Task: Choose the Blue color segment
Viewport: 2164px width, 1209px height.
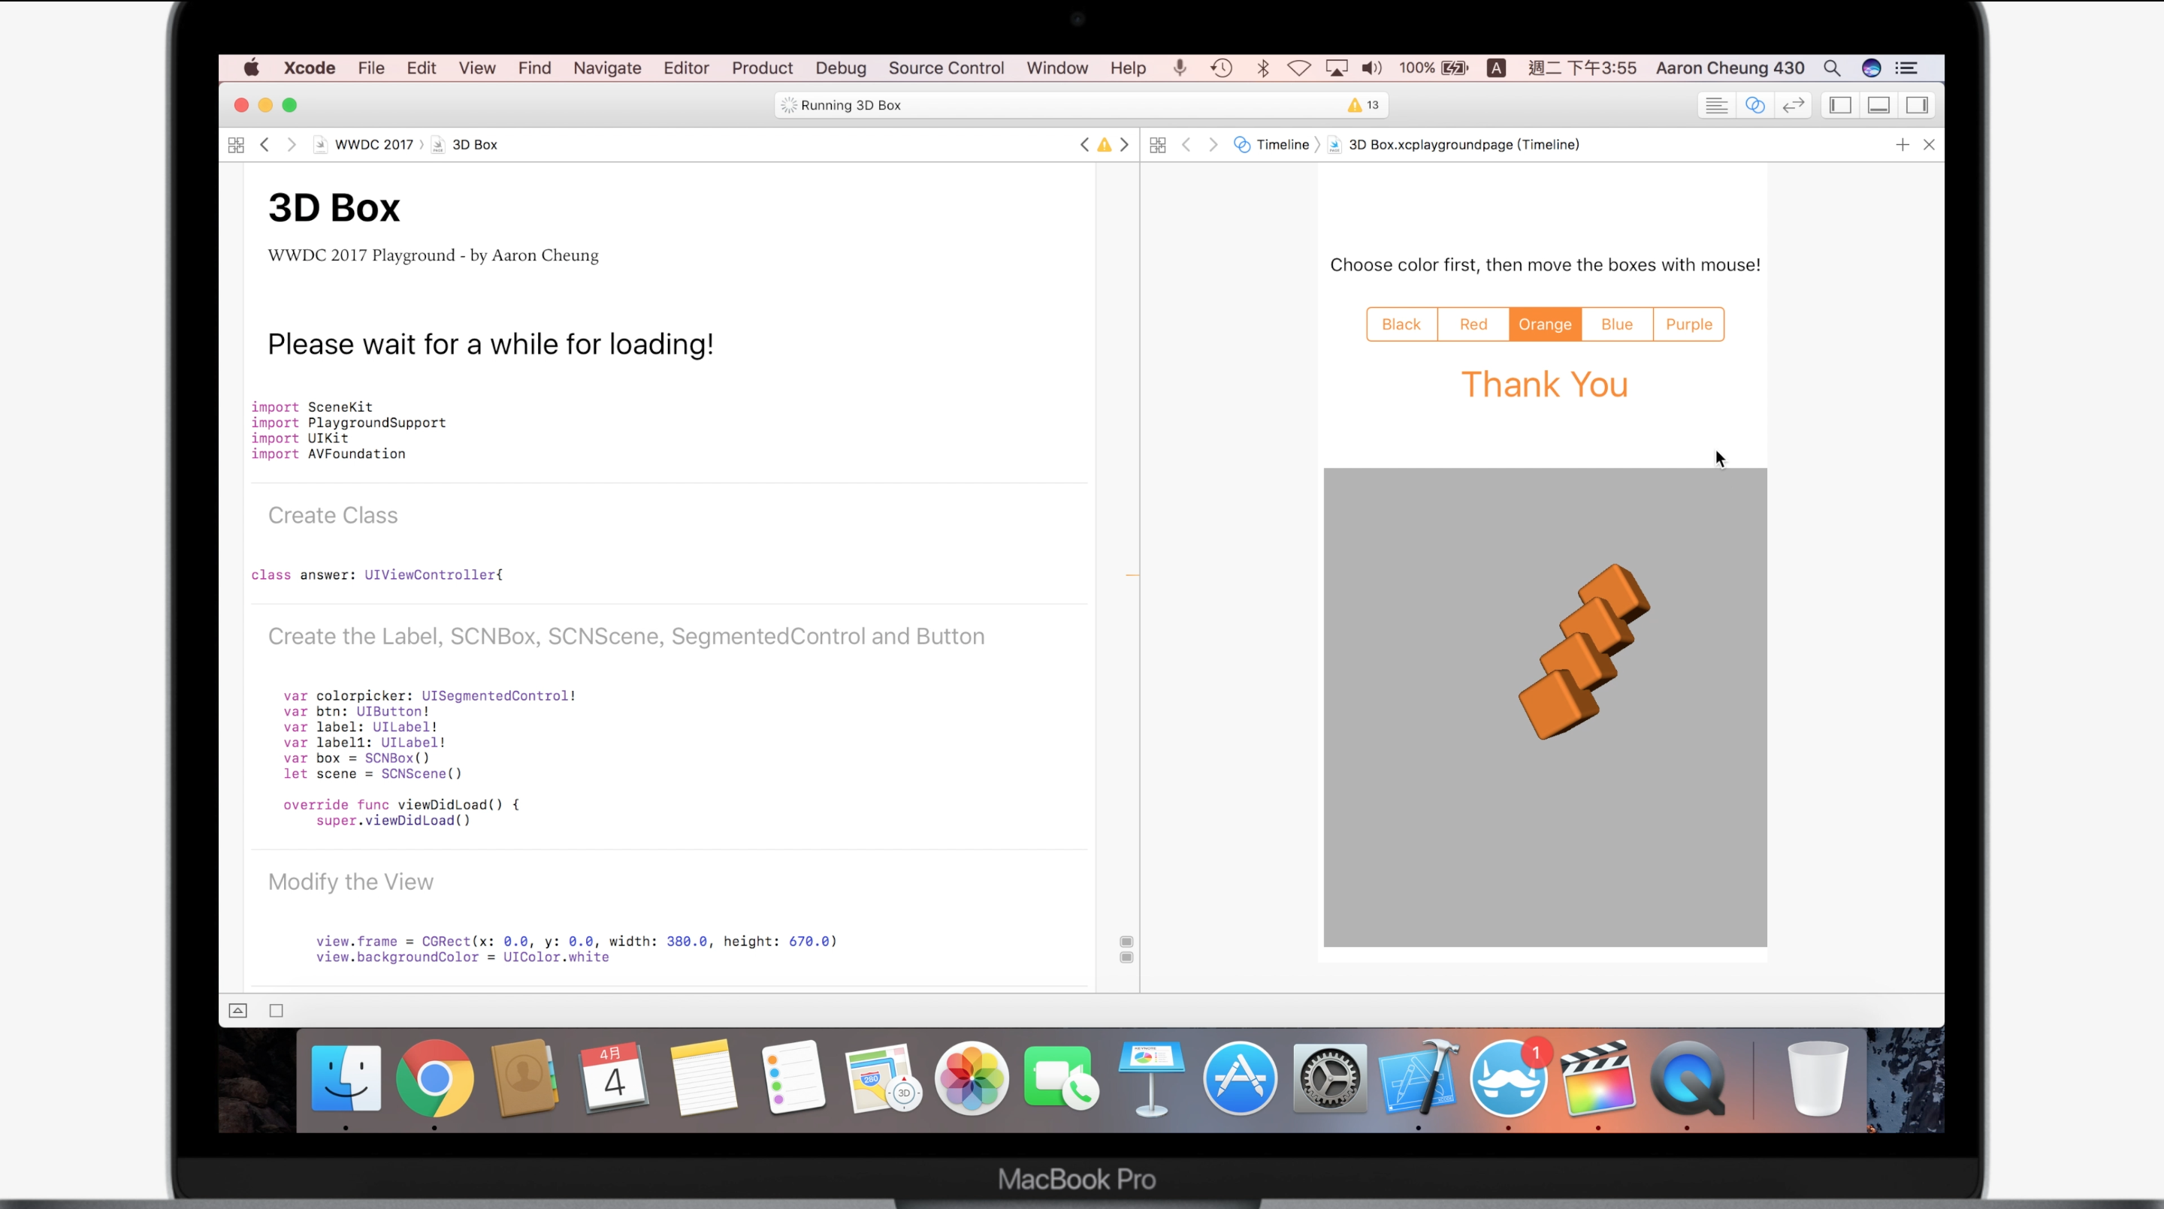Action: 1616,324
